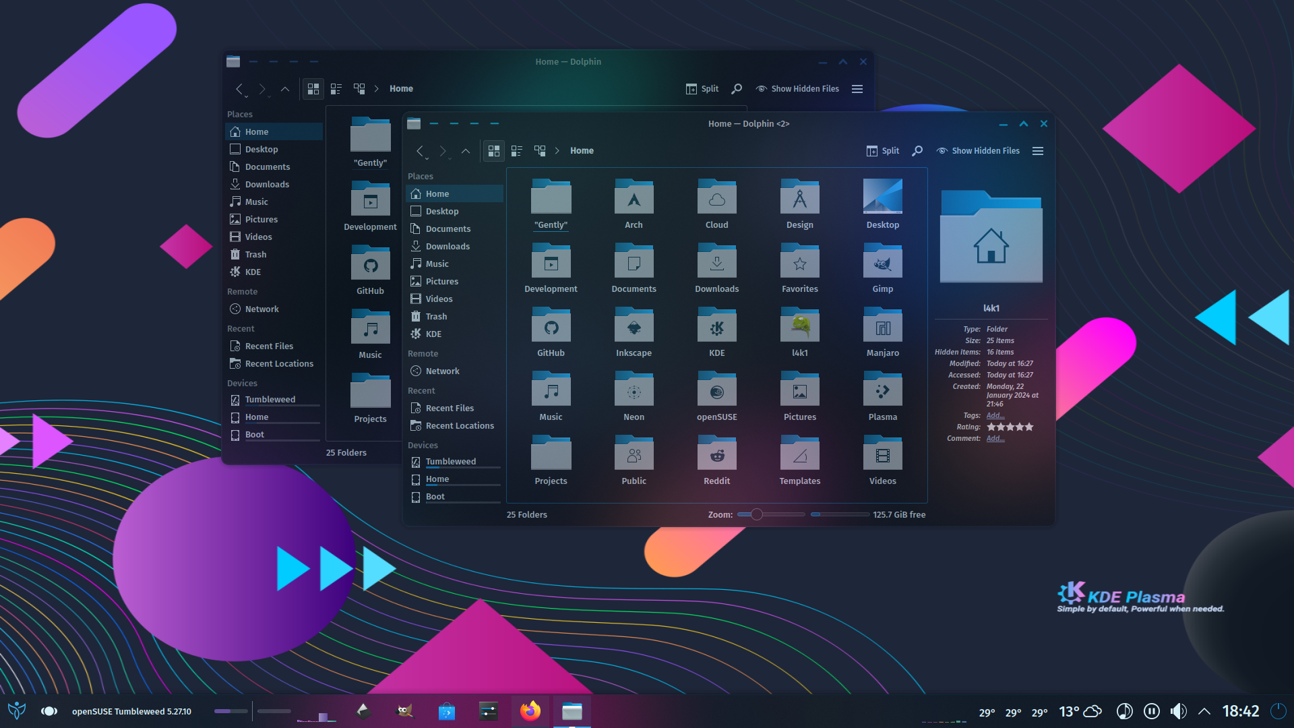The width and height of the screenshot is (1294, 728).
Task: Open GitHub folder in front Dolphin window
Action: 551,325
